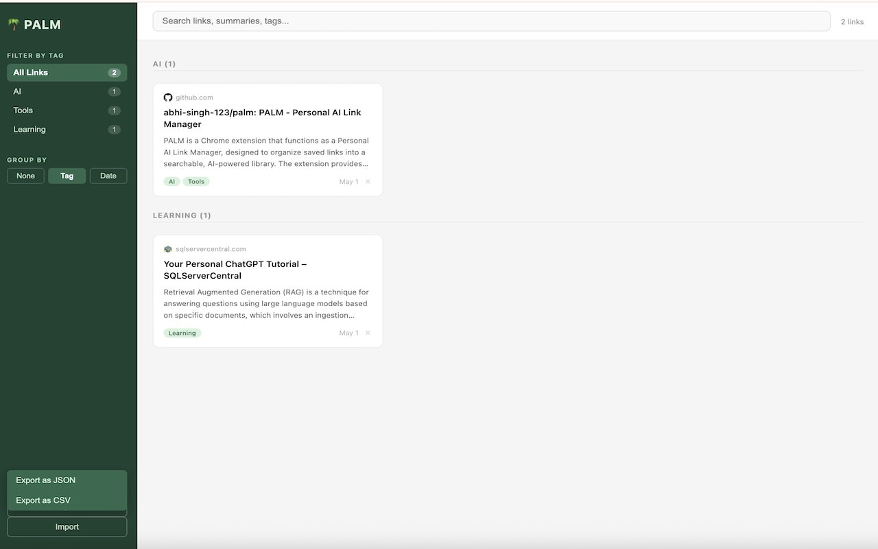Click the "2 links" counter text
Image resolution: width=878 pixels, height=549 pixels.
(853, 22)
